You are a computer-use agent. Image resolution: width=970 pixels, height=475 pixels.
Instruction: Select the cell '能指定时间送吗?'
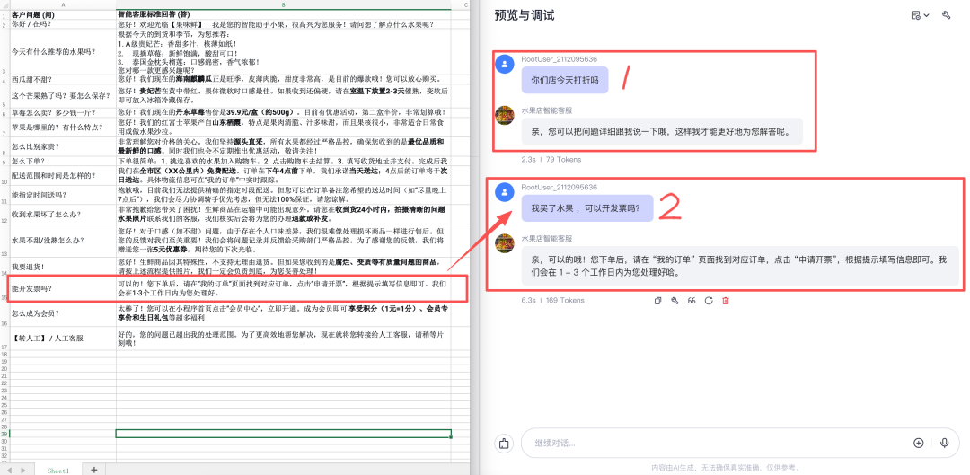click(63, 195)
